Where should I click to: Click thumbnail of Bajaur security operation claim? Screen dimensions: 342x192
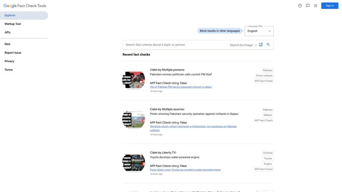(133, 119)
